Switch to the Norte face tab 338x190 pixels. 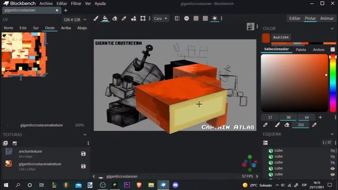tap(8, 28)
